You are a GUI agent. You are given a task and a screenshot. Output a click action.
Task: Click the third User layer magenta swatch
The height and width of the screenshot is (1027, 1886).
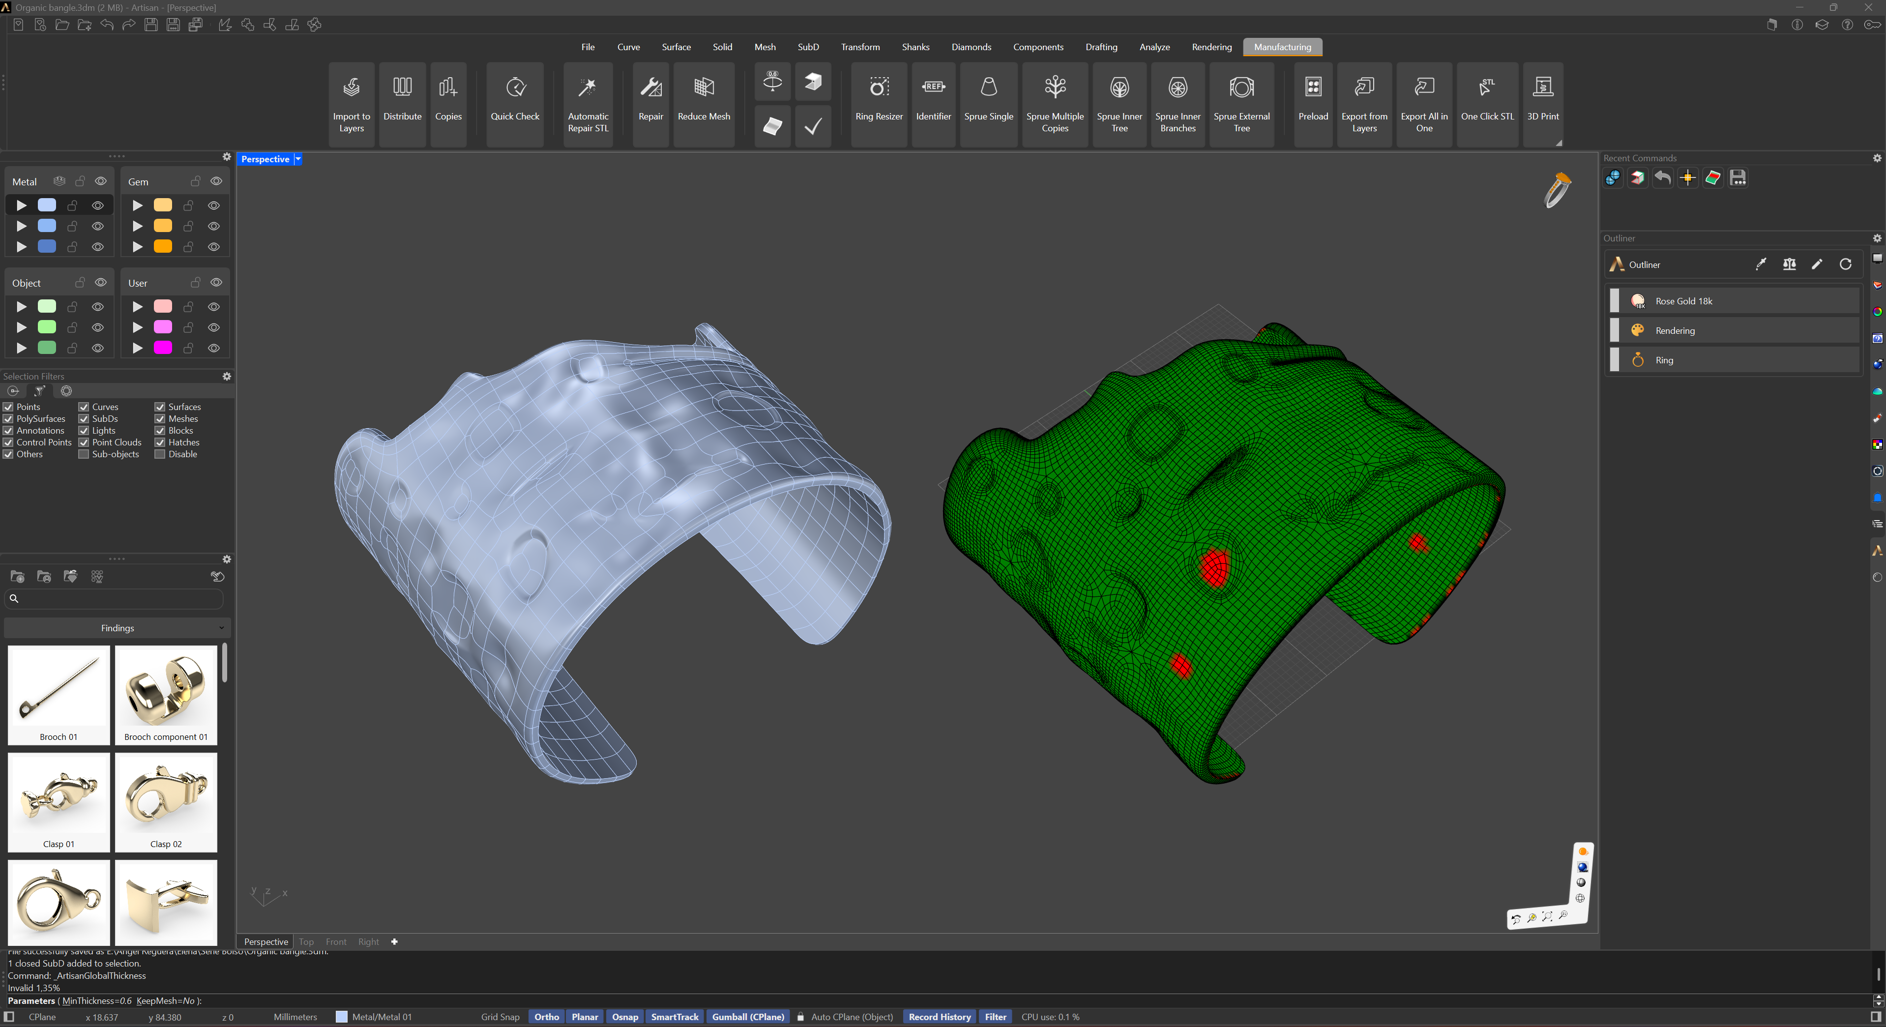(x=163, y=348)
